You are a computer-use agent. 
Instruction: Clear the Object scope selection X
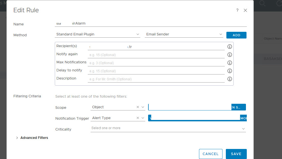point(138,107)
